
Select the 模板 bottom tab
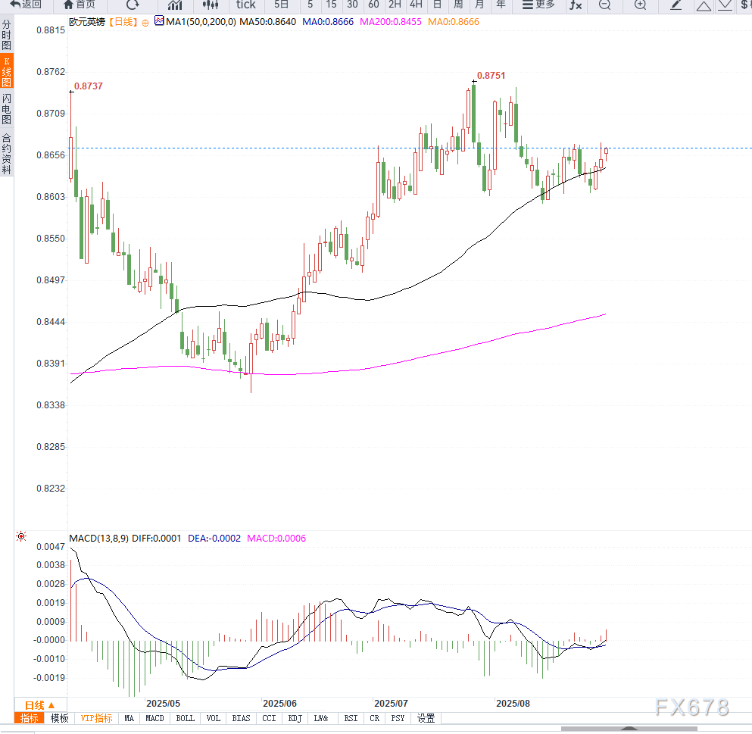click(59, 718)
